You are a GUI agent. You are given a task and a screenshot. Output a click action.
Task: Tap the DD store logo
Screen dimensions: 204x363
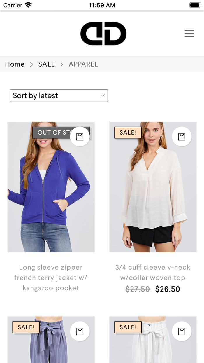[103, 34]
